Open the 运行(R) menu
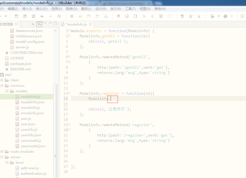246x178 pixels. (x=101, y=9)
